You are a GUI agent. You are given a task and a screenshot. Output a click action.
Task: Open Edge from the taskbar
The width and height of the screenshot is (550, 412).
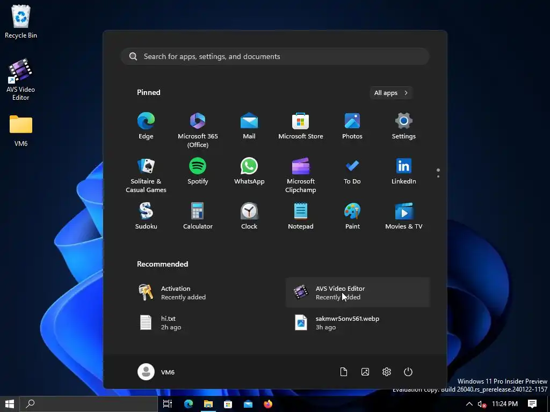pos(189,404)
